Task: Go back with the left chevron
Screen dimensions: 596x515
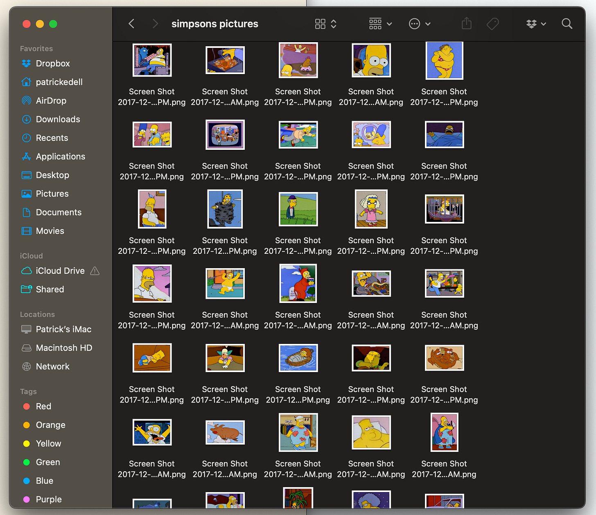Action: [131, 24]
